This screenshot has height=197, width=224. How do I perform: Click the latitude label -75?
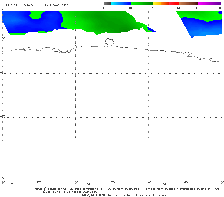pos(3,117)
